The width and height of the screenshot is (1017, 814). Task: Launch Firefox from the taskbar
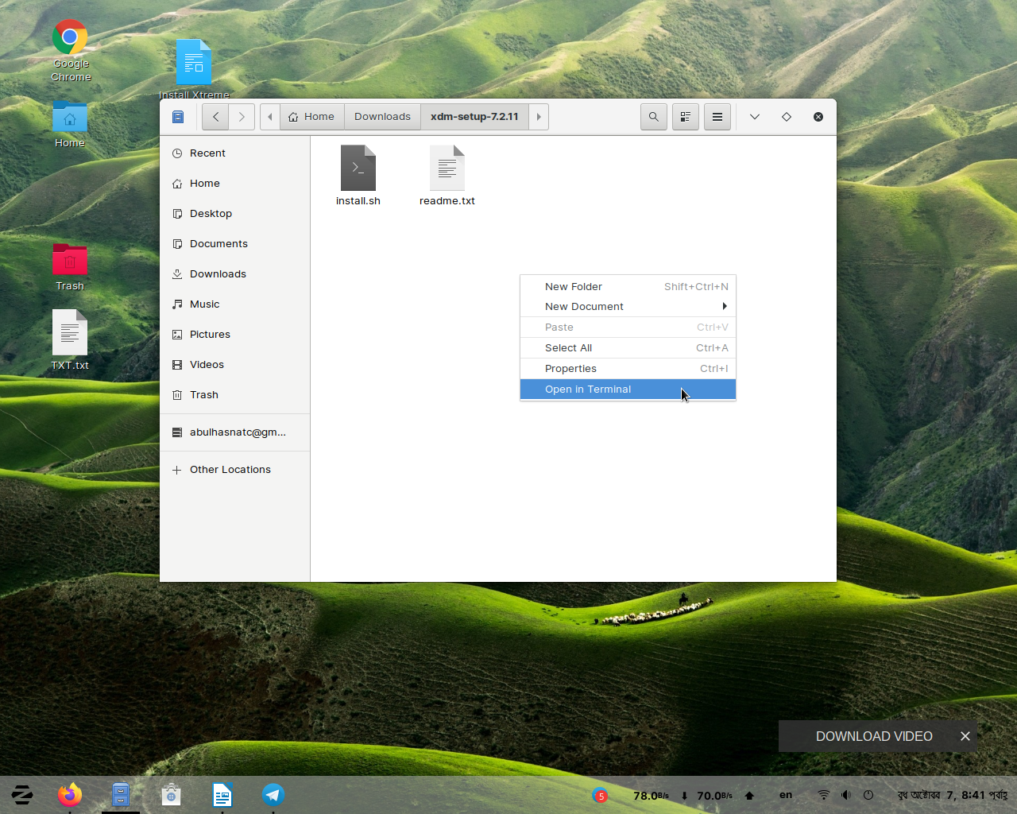point(70,794)
